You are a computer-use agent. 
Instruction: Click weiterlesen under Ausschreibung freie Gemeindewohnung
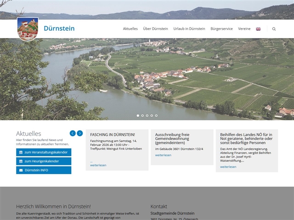[x=163, y=155]
